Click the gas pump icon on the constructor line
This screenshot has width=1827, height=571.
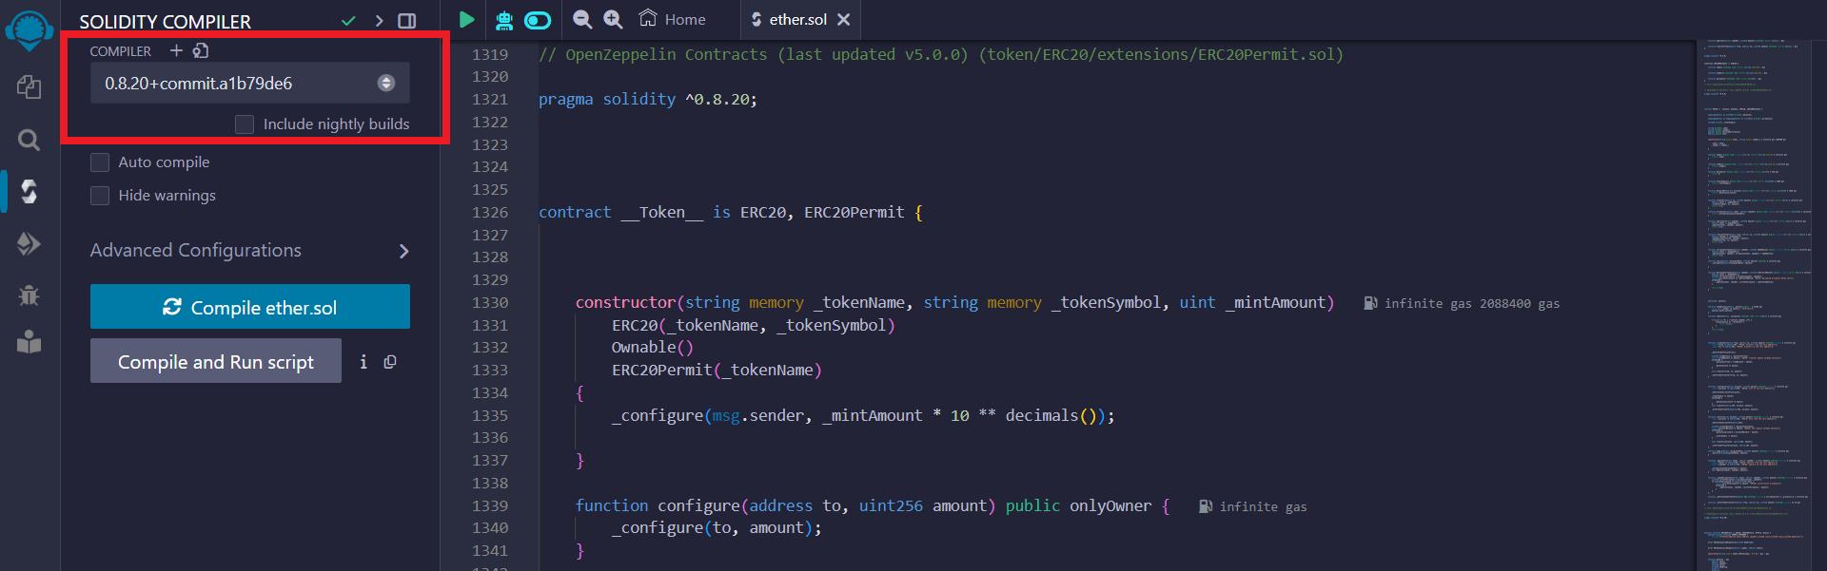click(x=1370, y=303)
